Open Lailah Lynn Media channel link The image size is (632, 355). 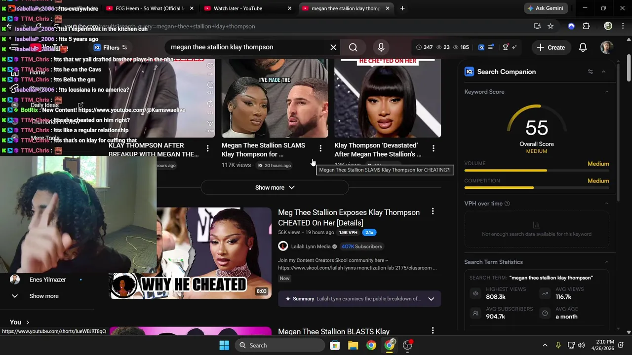pyautogui.click(x=311, y=247)
